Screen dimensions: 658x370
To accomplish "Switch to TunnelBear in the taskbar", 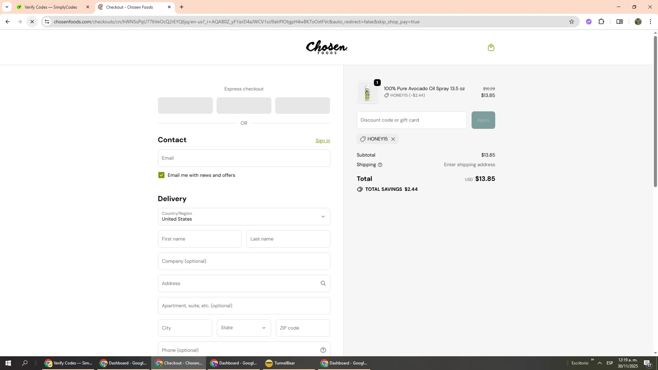I will tap(289, 363).
